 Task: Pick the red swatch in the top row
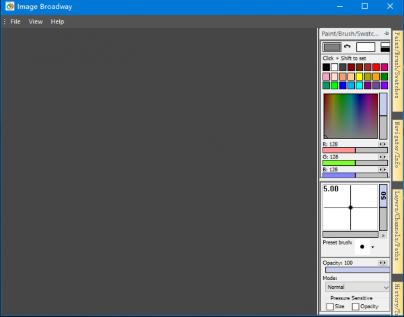[x=376, y=67]
